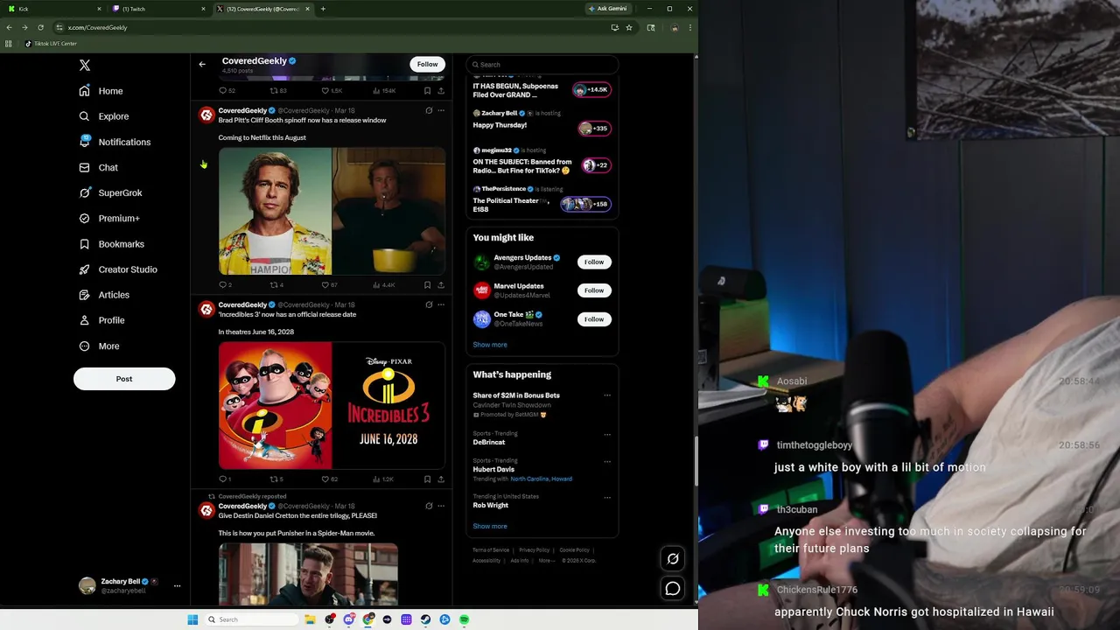1120x630 pixels.
Task: Open Creator Studio
Action: 117,269
